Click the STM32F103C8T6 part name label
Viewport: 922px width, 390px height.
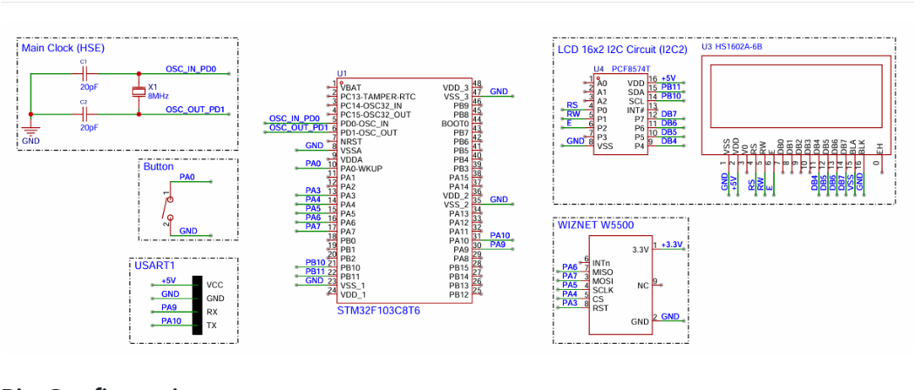coord(377,310)
